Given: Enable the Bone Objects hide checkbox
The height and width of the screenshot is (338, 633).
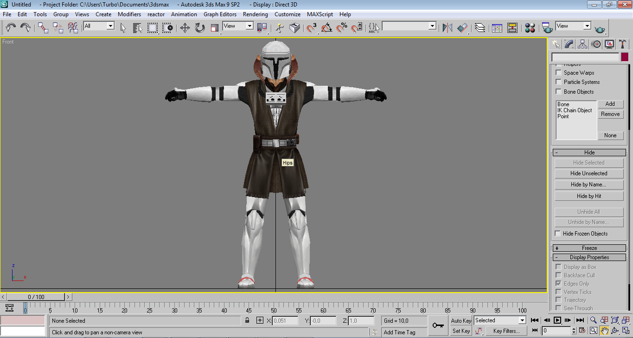Looking at the screenshot, I should (x=558, y=91).
